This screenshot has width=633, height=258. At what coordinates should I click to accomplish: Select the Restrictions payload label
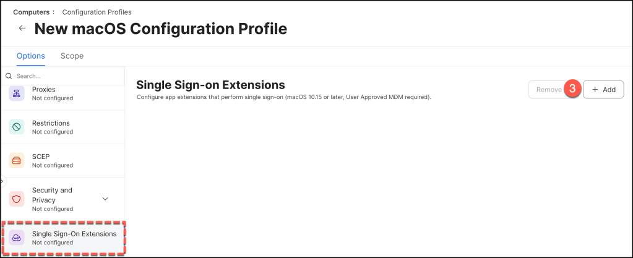(x=51, y=123)
